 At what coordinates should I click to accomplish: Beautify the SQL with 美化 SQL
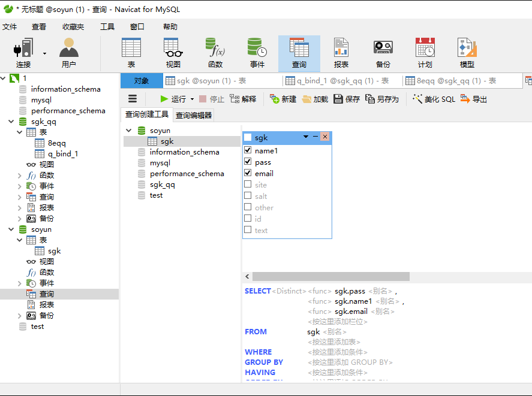click(x=434, y=99)
